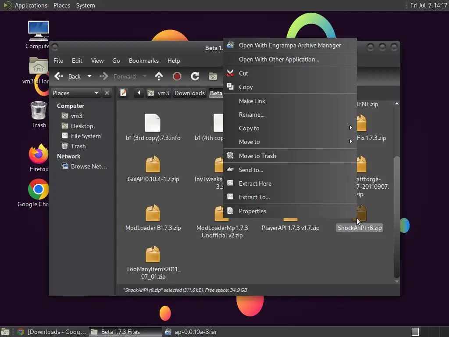Viewport: 449px width, 337px height.
Task: Select the ModLoader B1.7.3.zip archive
Action: point(153,218)
